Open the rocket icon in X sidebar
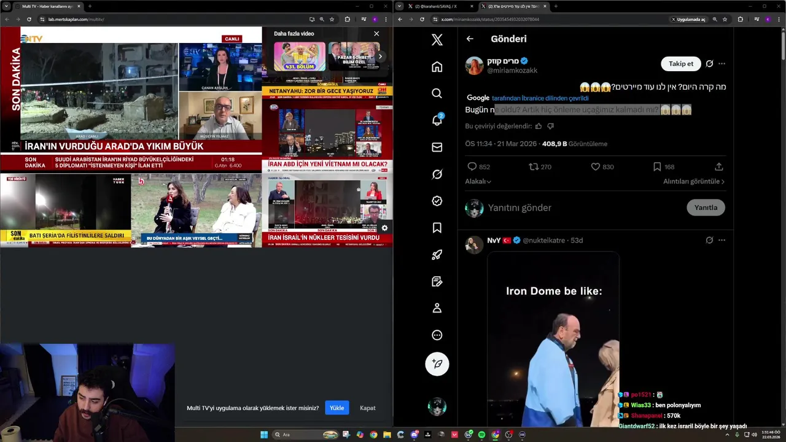 point(437,255)
